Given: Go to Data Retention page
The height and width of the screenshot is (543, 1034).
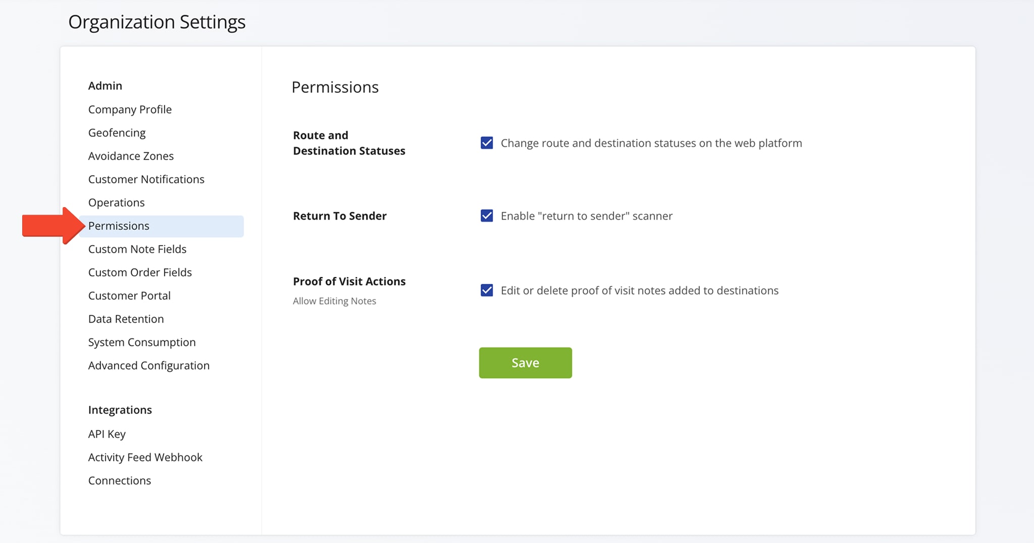Looking at the screenshot, I should pyautogui.click(x=126, y=319).
